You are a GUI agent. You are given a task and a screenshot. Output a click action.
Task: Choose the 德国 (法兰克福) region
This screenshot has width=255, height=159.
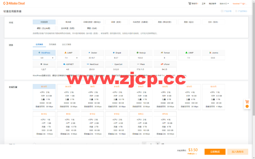pos(44,28)
